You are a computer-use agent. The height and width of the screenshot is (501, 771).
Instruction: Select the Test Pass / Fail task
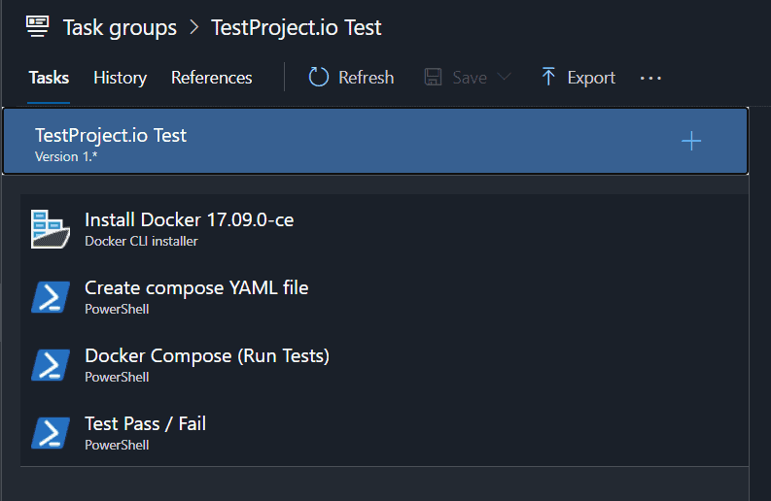[x=384, y=433]
